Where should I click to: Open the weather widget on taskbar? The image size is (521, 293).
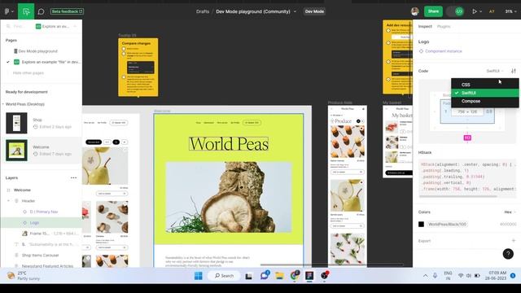[24, 276]
